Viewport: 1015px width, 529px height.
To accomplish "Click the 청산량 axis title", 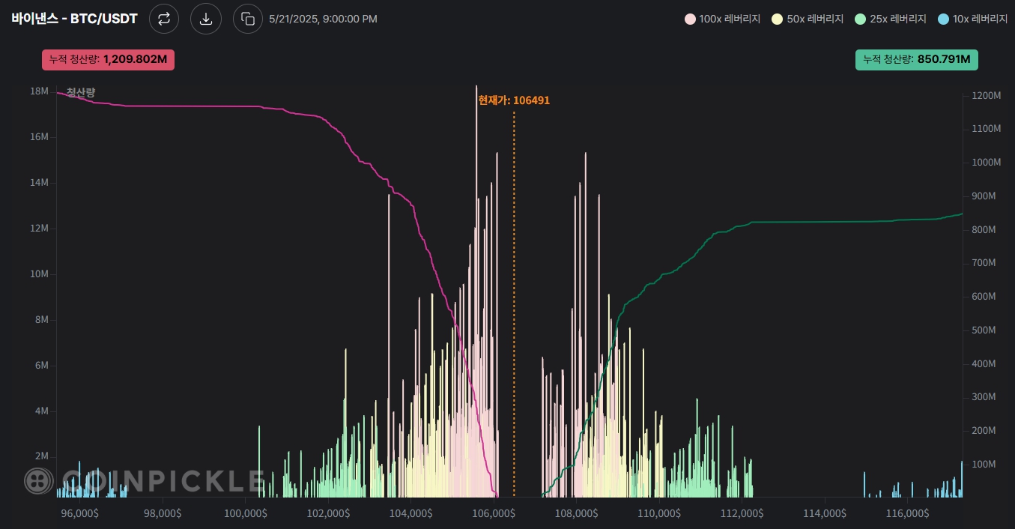I will click(81, 92).
